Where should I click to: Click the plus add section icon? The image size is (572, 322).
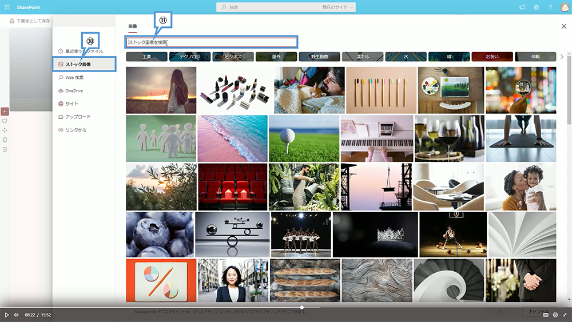pyautogui.click(x=5, y=111)
